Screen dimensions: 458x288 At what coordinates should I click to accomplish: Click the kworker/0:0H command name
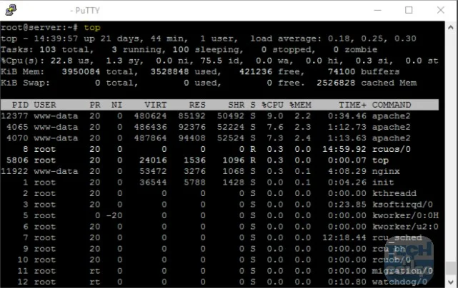(x=405, y=216)
